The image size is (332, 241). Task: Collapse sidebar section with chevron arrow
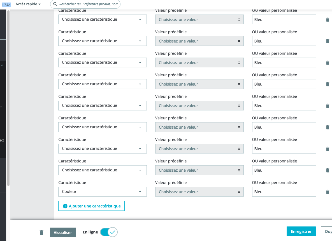(2, 65)
